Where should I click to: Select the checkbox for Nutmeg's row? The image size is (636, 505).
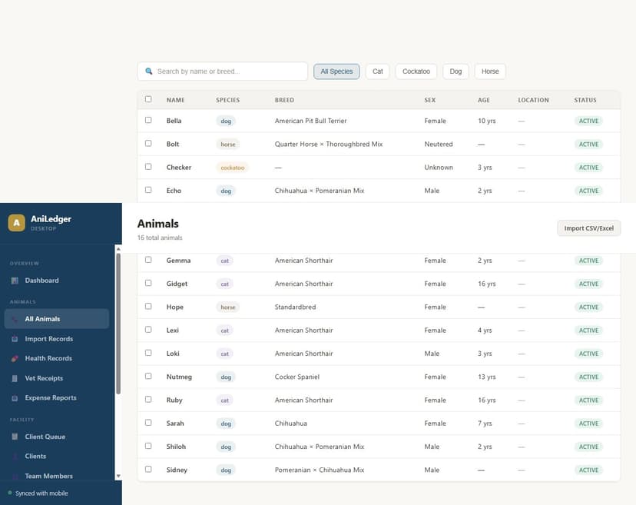[148, 377]
